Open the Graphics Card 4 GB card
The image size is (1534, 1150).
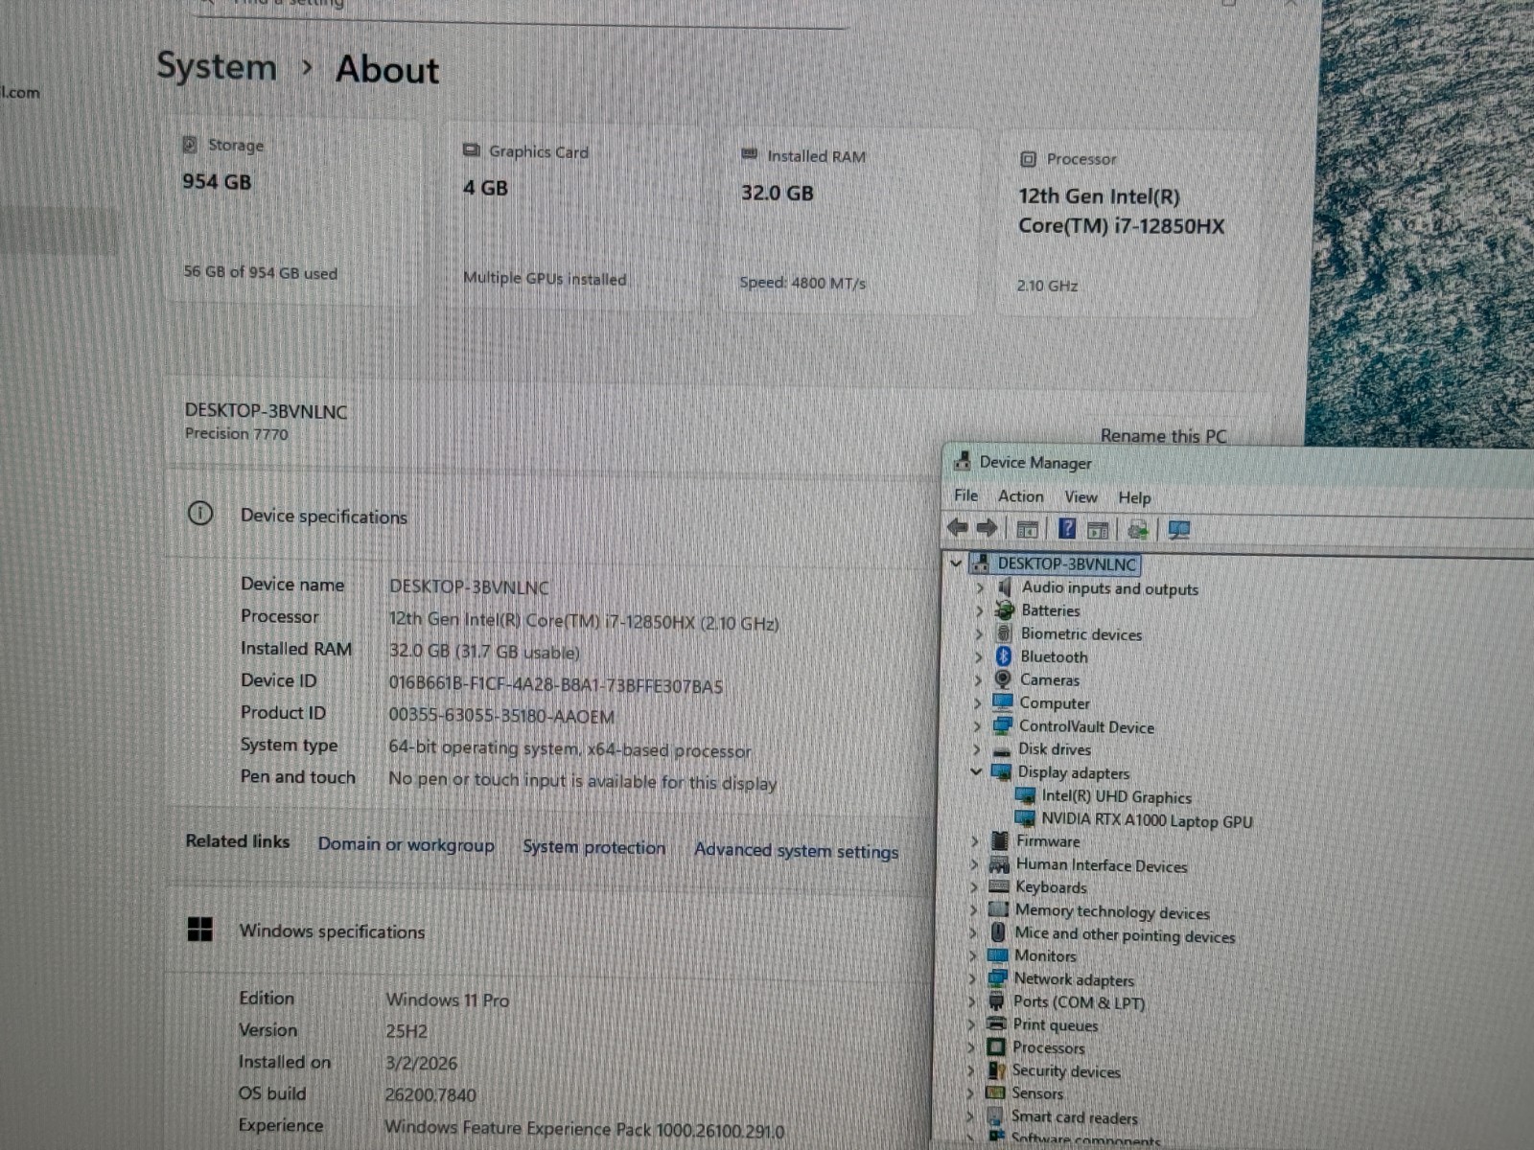(573, 217)
